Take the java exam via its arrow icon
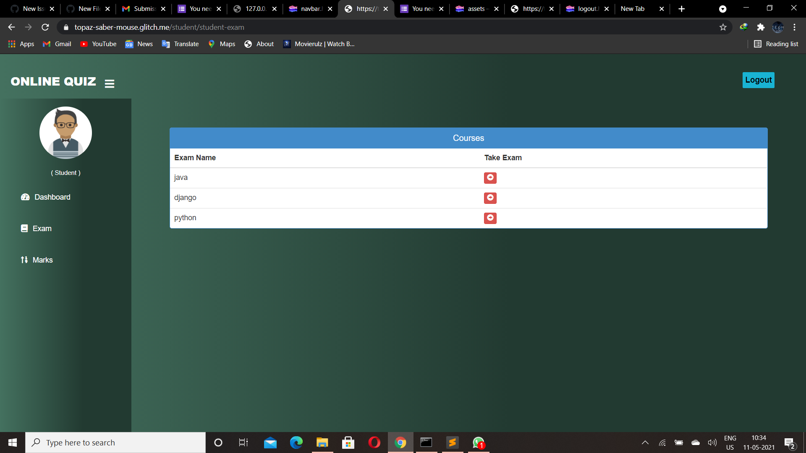This screenshot has width=806, height=453. point(490,178)
